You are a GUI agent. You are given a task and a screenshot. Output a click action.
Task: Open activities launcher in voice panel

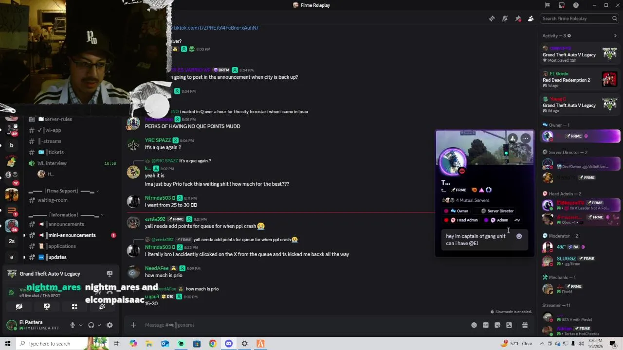(x=74, y=307)
